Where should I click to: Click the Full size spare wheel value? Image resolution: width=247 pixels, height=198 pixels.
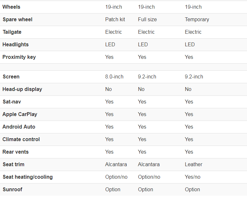point(147,19)
